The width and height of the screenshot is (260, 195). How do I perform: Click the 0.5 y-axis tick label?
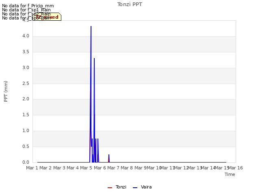click(x=26, y=147)
